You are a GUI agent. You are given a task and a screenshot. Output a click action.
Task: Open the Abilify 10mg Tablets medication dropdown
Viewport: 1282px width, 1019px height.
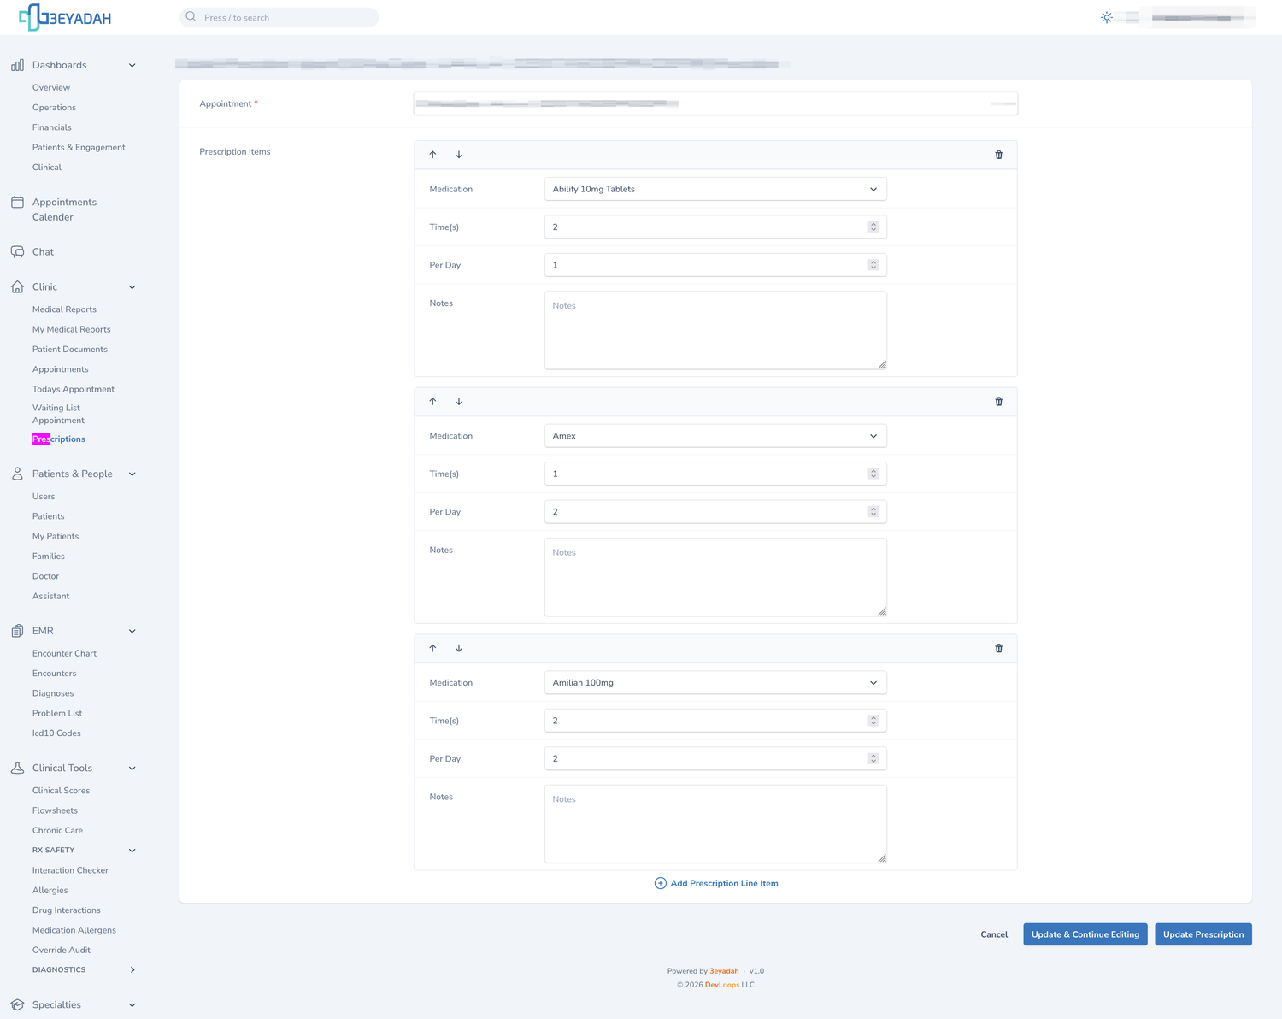point(715,189)
